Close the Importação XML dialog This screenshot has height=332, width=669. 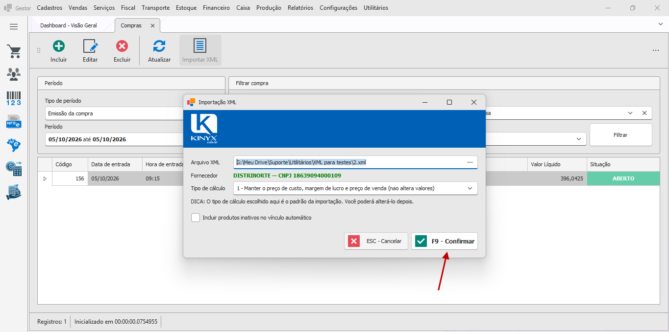tap(473, 102)
